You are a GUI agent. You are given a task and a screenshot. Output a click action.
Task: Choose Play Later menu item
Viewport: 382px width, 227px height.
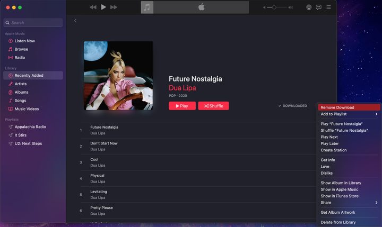349,143
